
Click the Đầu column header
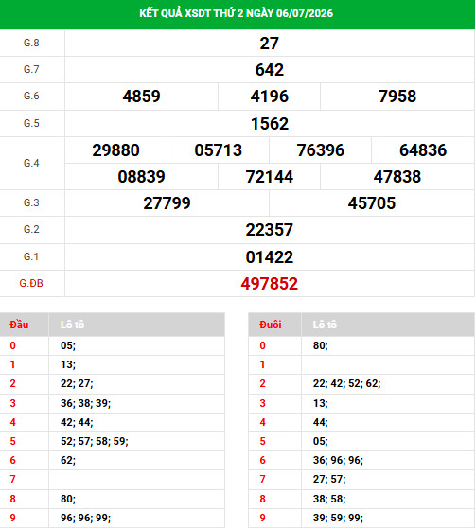19,325
